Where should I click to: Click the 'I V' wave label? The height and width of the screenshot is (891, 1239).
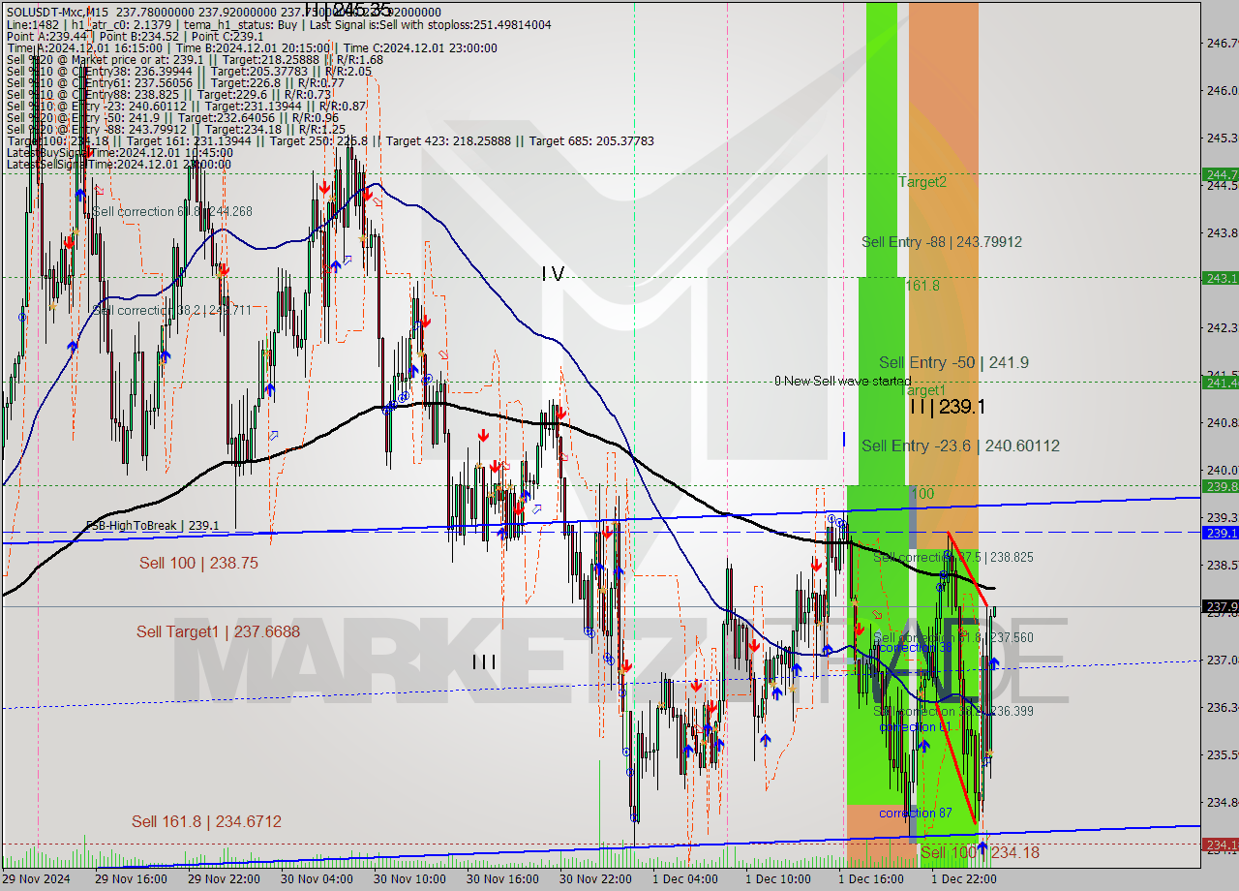click(x=553, y=274)
